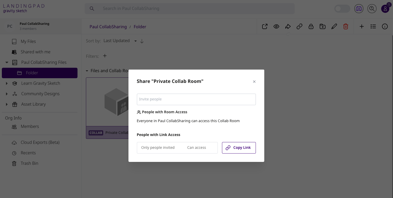Click the plus add new icon
The image size is (393, 198).
362,26
